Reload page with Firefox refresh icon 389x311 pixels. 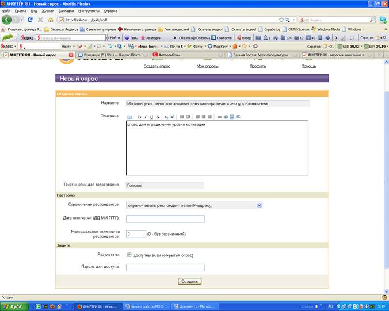point(30,20)
